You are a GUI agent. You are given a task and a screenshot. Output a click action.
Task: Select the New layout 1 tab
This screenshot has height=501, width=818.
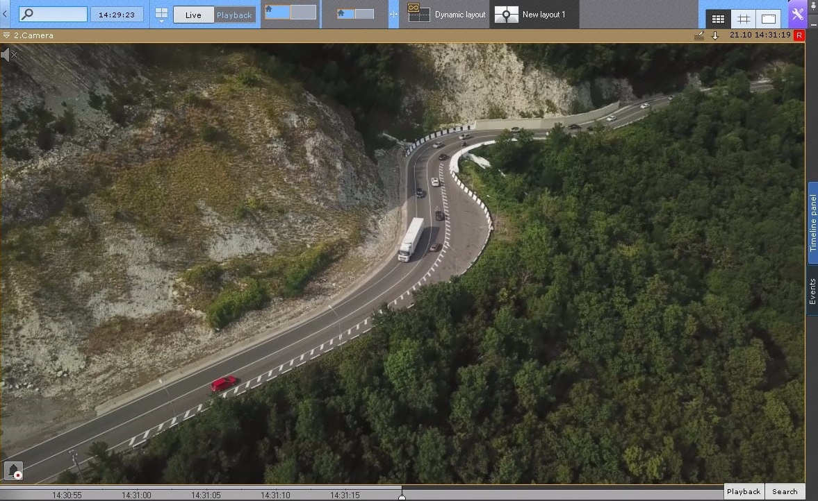click(x=534, y=15)
